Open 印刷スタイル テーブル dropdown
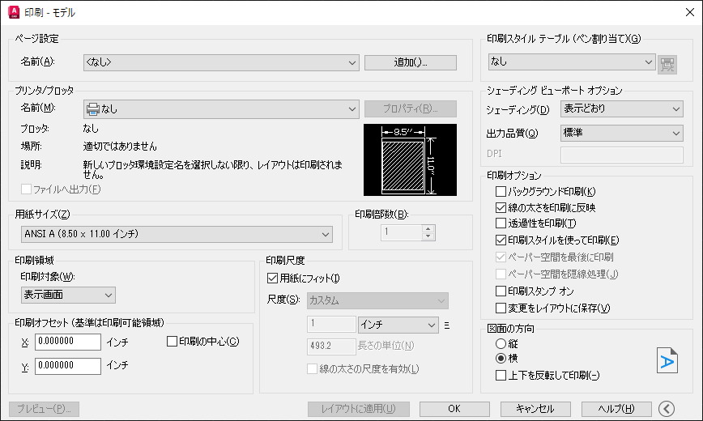This screenshot has width=703, height=421. [572, 62]
